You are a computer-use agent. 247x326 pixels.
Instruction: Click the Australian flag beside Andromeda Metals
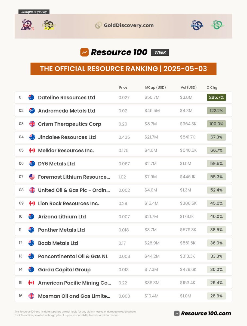[x=32, y=111]
